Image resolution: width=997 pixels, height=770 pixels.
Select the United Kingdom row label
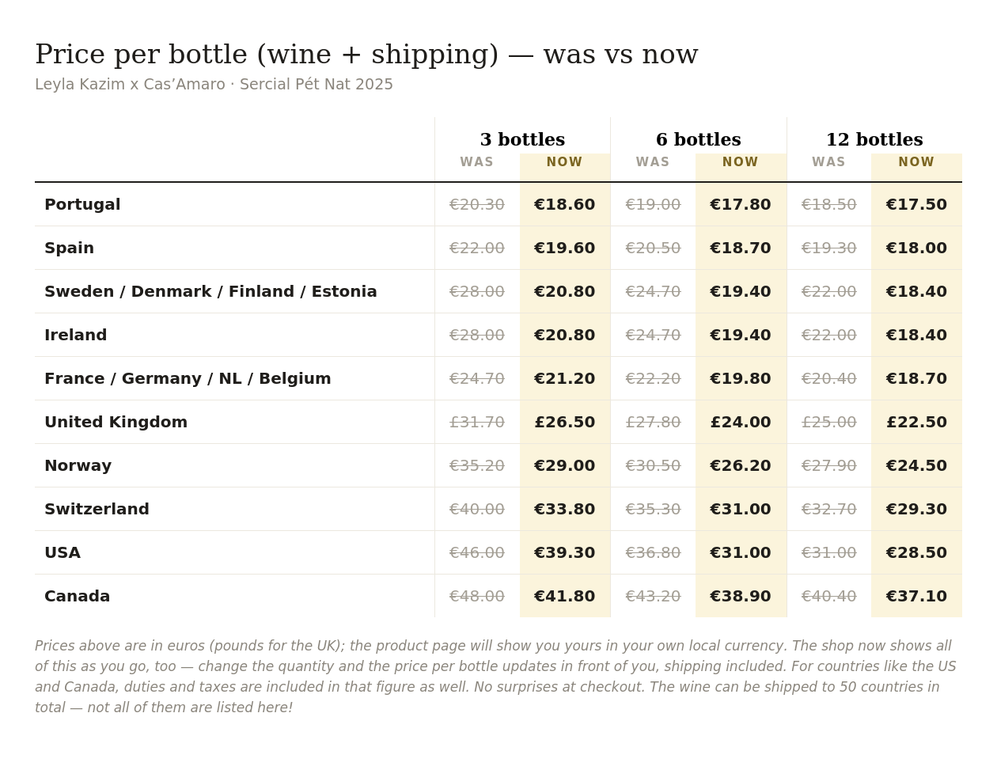coord(116,423)
